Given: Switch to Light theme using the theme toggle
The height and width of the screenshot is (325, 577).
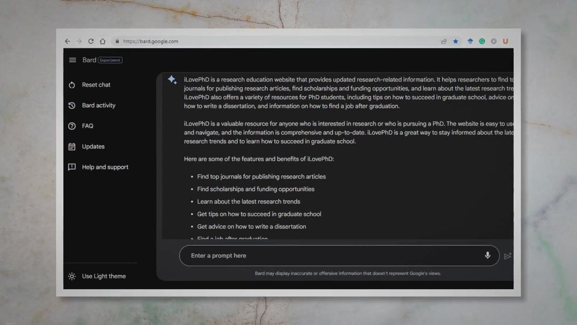Looking at the screenshot, I should (103, 276).
